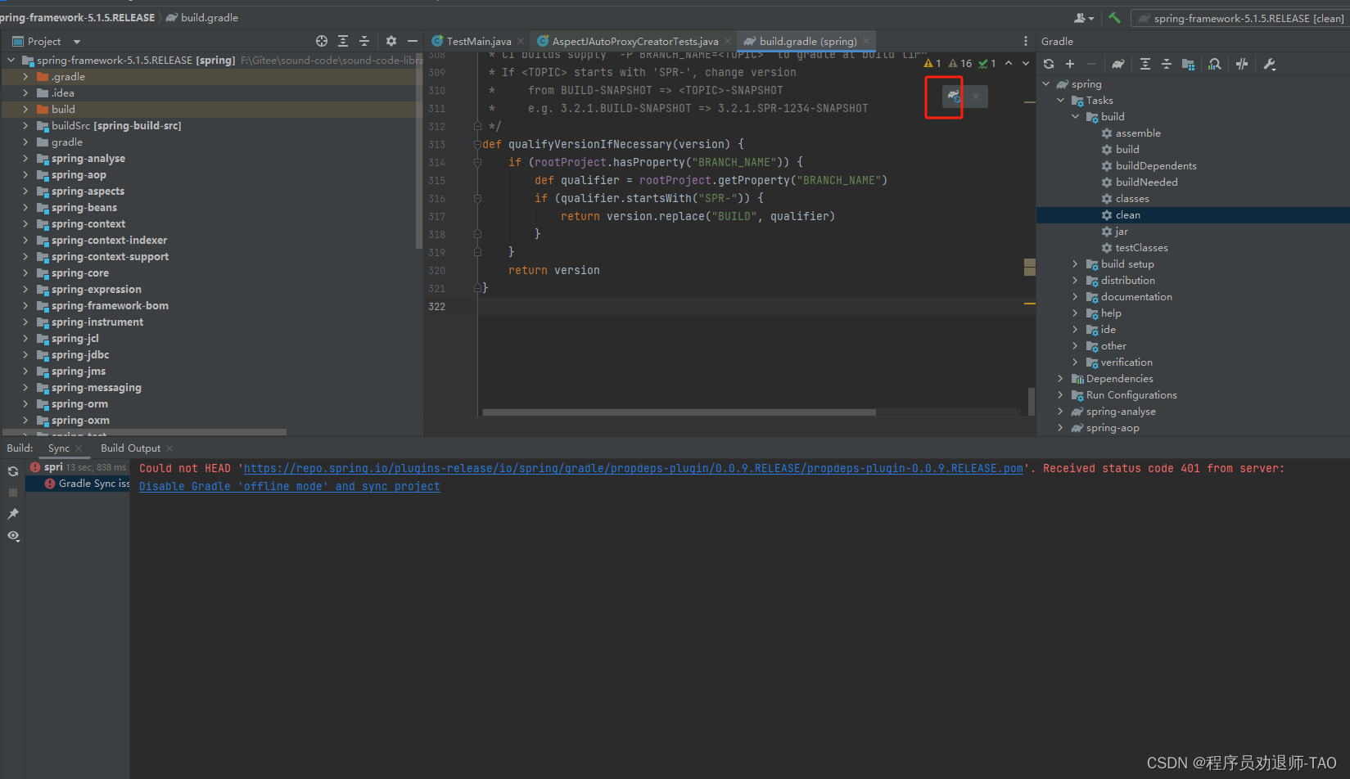Reload all Gradle projects in Gradle panel
Image resolution: width=1350 pixels, height=779 pixels.
1049,64
